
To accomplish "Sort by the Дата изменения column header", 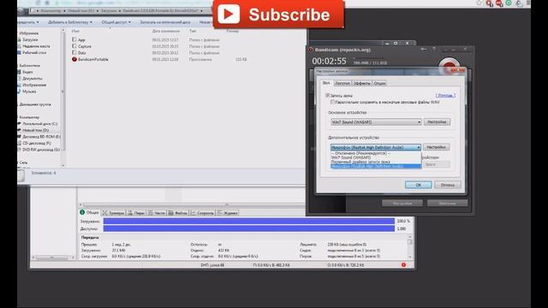I will 165,31.
